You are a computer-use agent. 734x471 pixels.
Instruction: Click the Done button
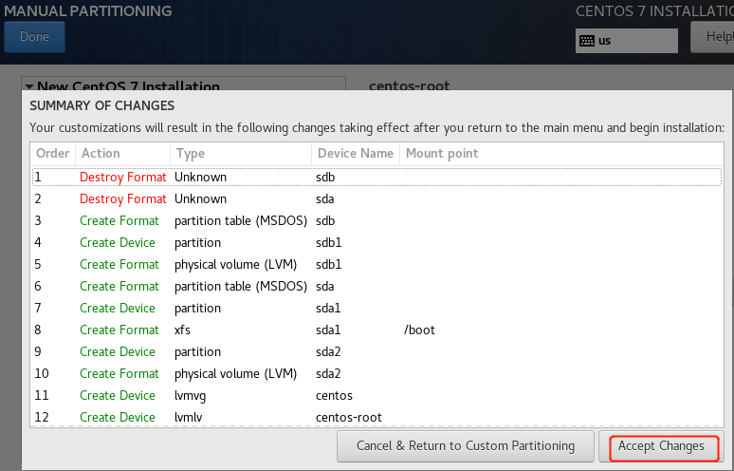(34, 36)
